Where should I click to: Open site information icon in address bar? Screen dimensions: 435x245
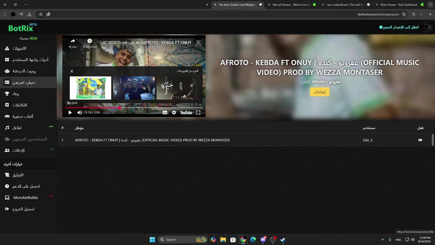[x=404, y=14]
